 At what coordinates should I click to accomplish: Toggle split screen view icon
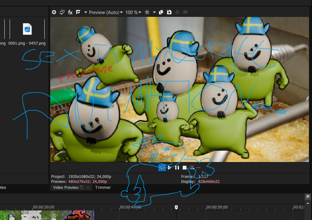(78, 12)
